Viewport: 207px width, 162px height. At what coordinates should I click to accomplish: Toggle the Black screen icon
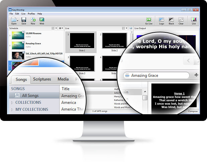pos(171,20)
